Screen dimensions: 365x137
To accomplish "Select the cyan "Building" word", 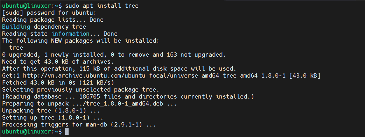I will (16, 27).
